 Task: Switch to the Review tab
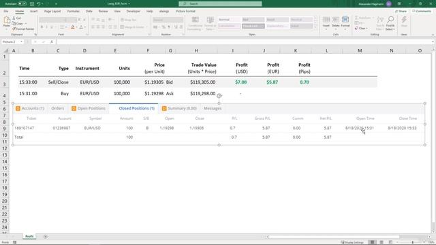(103, 12)
